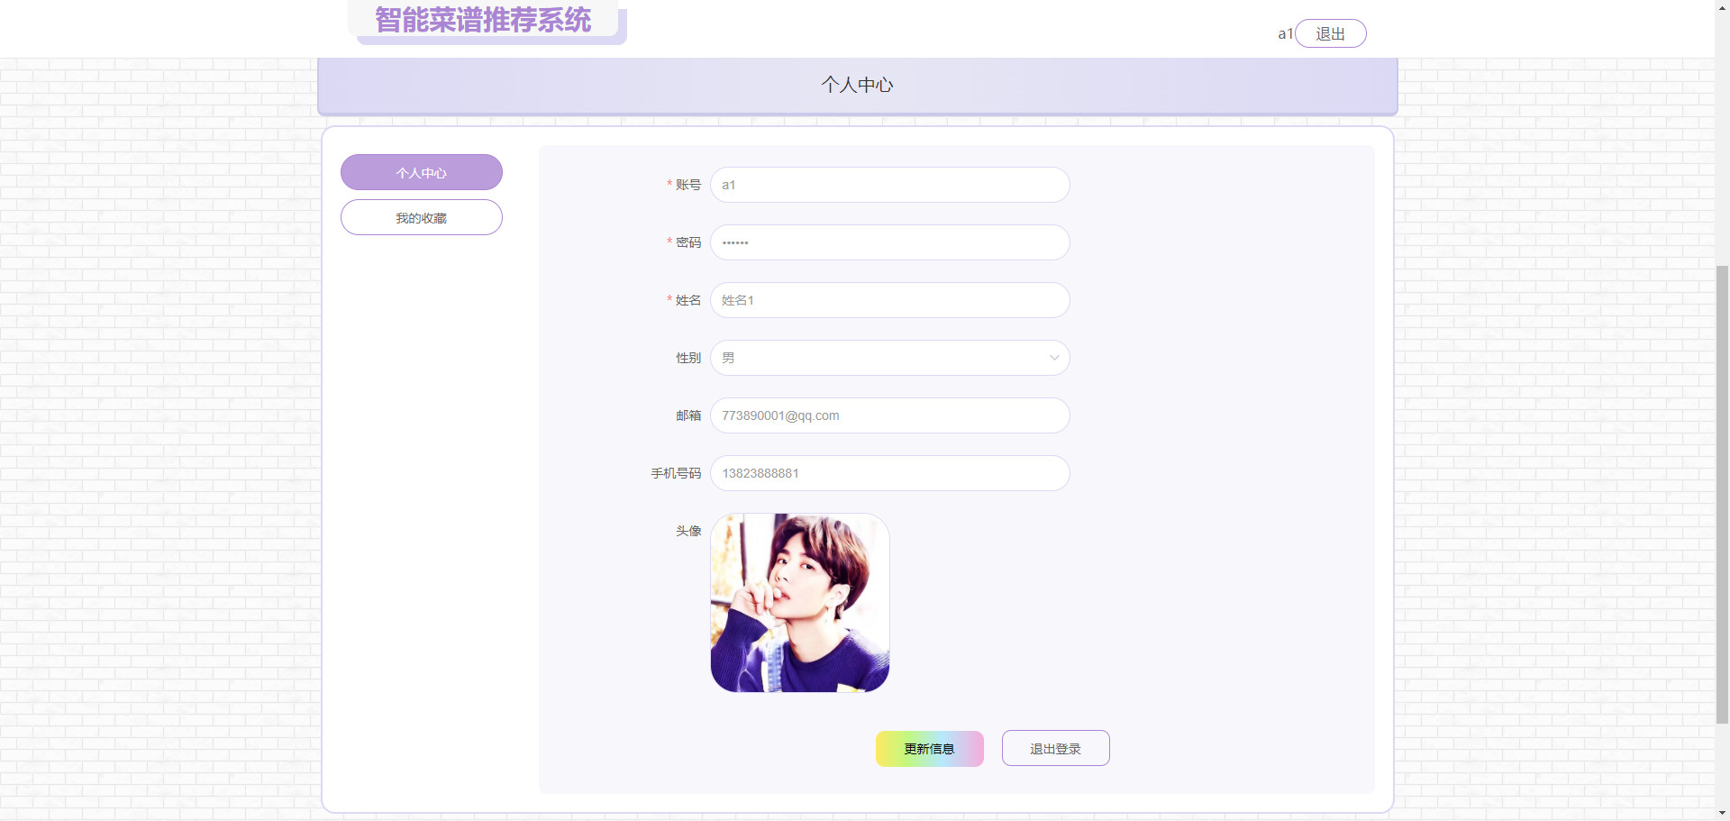
Task: Click the 头像 avatar image
Action: [800, 603]
